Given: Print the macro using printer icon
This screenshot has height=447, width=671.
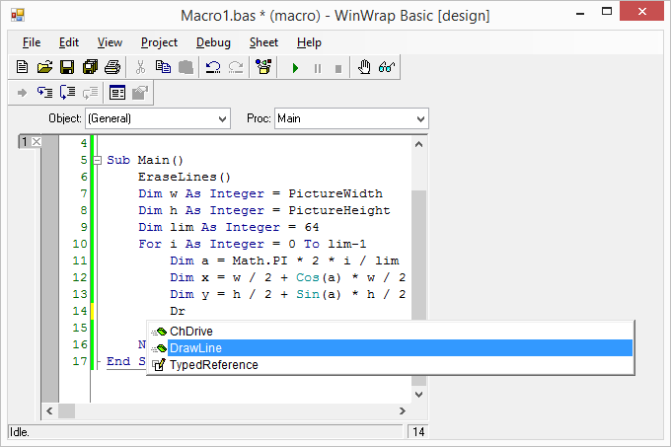Looking at the screenshot, I should coord(112,67).
